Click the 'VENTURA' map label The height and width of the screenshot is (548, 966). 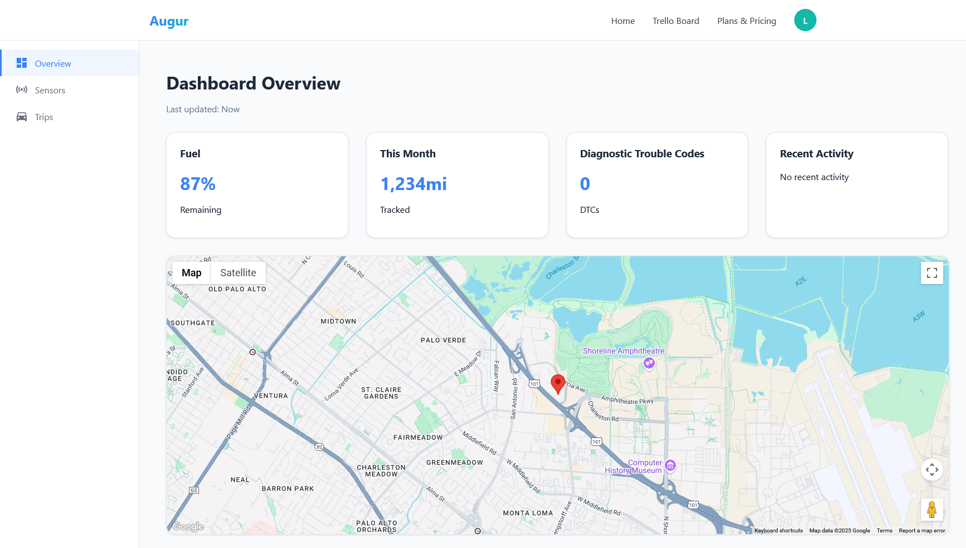click(271, 396)
